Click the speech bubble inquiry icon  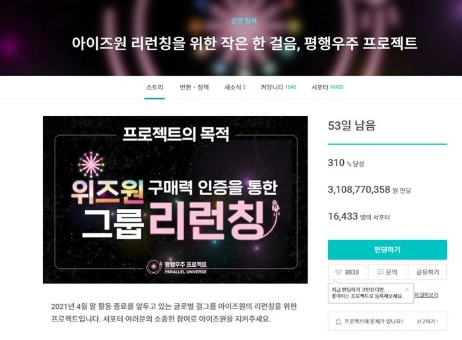tap(380, 272)
